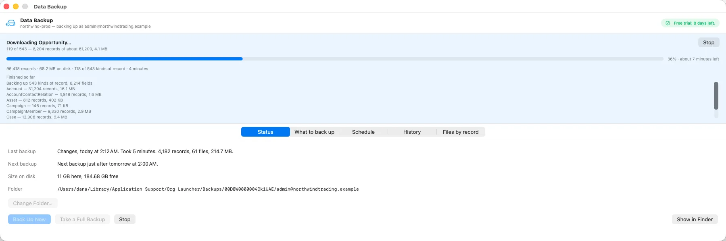Click 'northwind-prod — backing up as' subtitle
726x241 pixels.
coord(86,27)
